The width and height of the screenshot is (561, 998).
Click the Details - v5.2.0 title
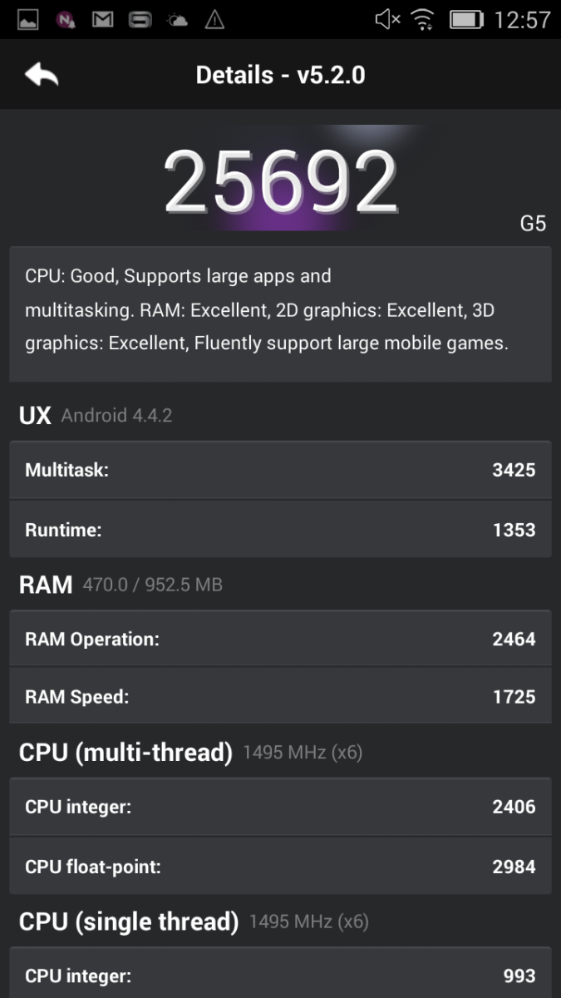pos(280,75)
